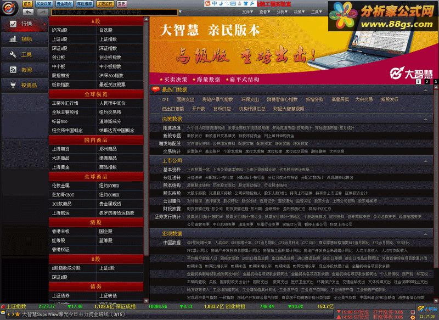Click the small square icon beside alerts
This screenshot has width=439, height=320.
(x=413, y=312)
